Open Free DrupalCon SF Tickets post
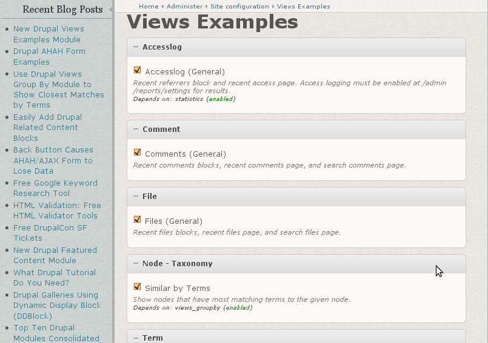Viewport: 488px width, 343px height. [x=50, y=233]
